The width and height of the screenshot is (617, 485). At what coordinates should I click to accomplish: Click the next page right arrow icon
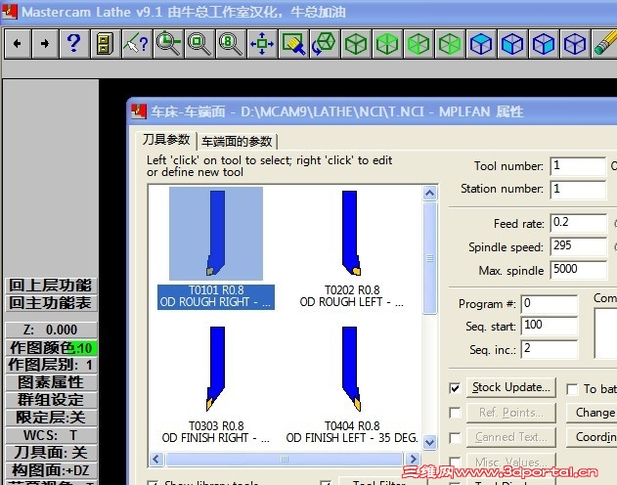(x=45, y=43)
